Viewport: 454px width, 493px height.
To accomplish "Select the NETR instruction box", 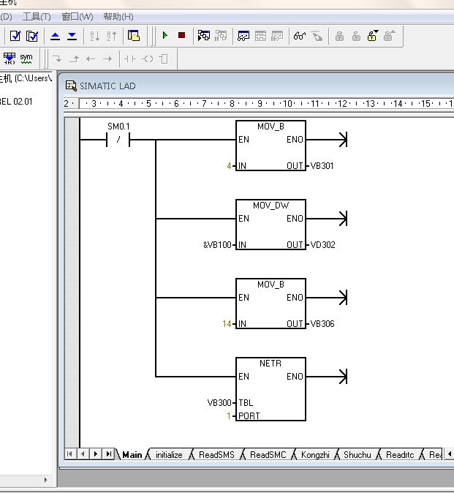I will click(270, 389).
